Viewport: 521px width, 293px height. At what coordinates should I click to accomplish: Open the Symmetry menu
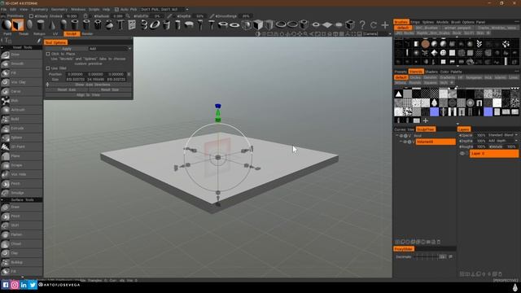(x=39, y=9)
